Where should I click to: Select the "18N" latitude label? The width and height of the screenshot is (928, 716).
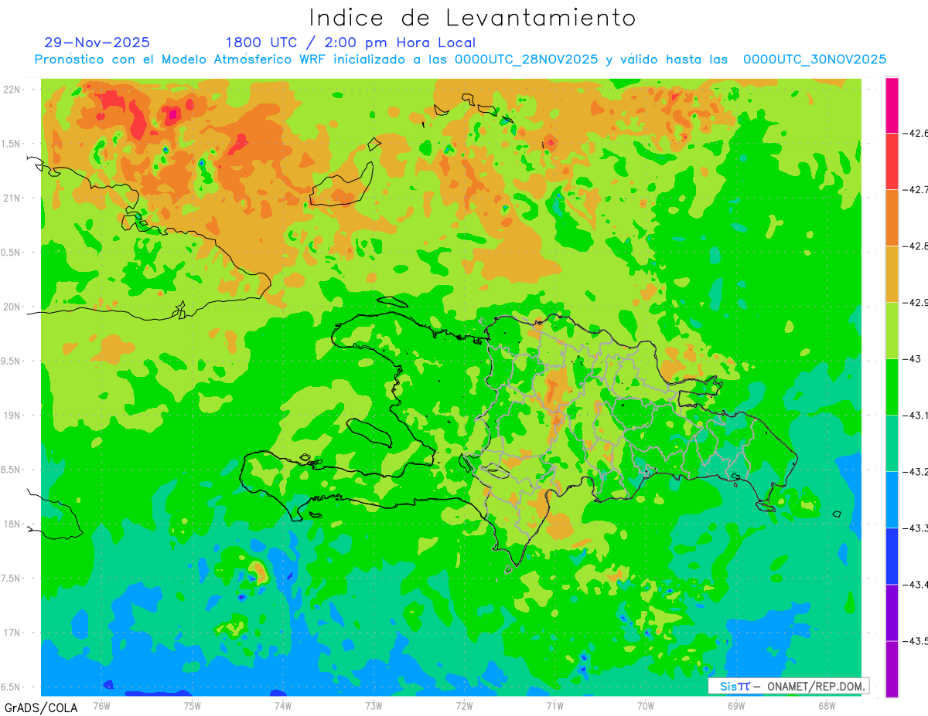click(x=12, y=524)
